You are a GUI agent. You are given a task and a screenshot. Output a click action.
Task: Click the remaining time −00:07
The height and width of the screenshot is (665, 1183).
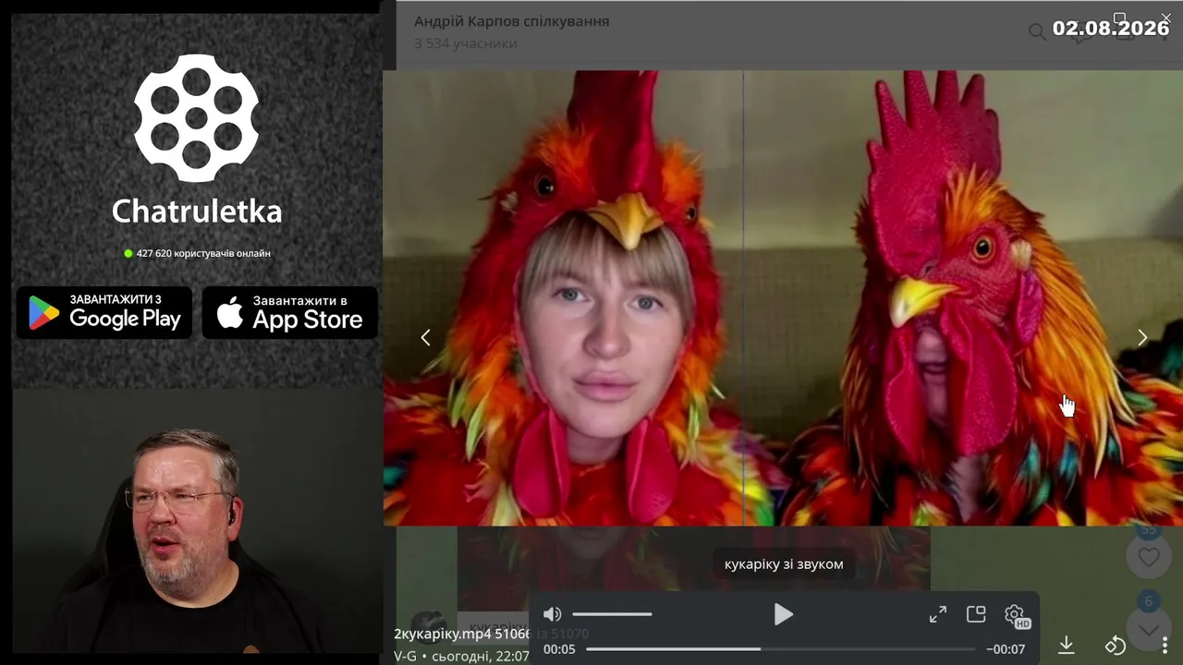click(1006, 649)
